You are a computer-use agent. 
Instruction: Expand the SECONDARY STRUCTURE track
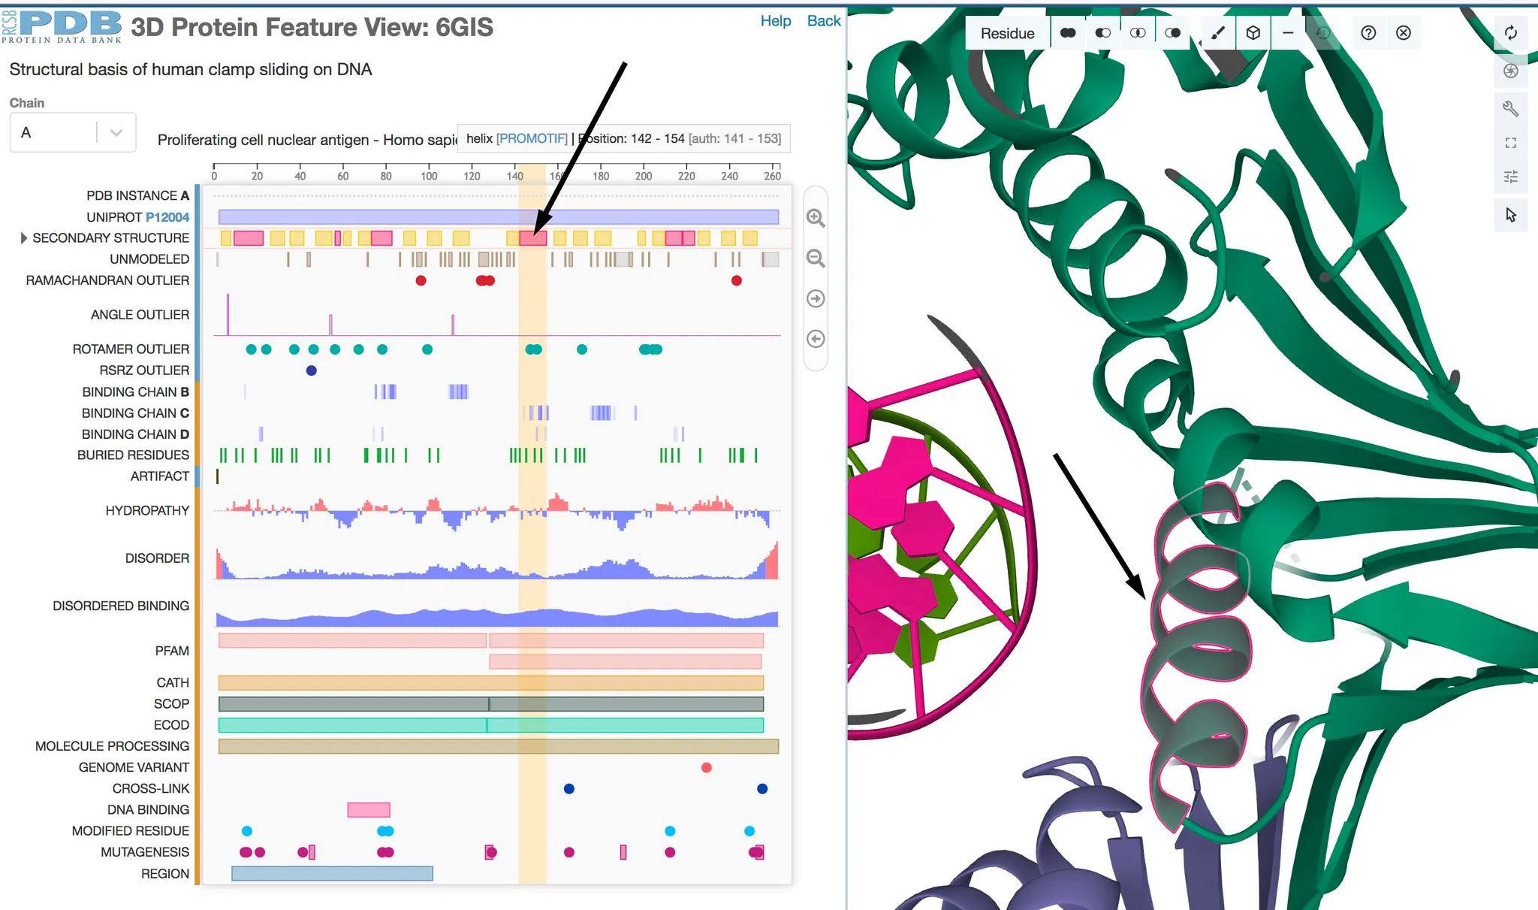pyautogui.click(x=24, y=238)
